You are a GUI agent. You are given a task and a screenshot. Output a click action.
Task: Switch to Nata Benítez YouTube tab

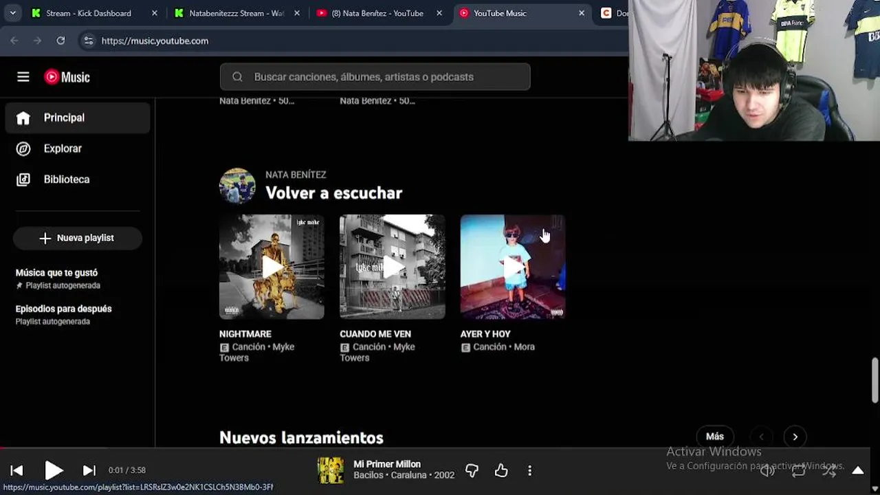pyautogui.click(x=377, y=13)
